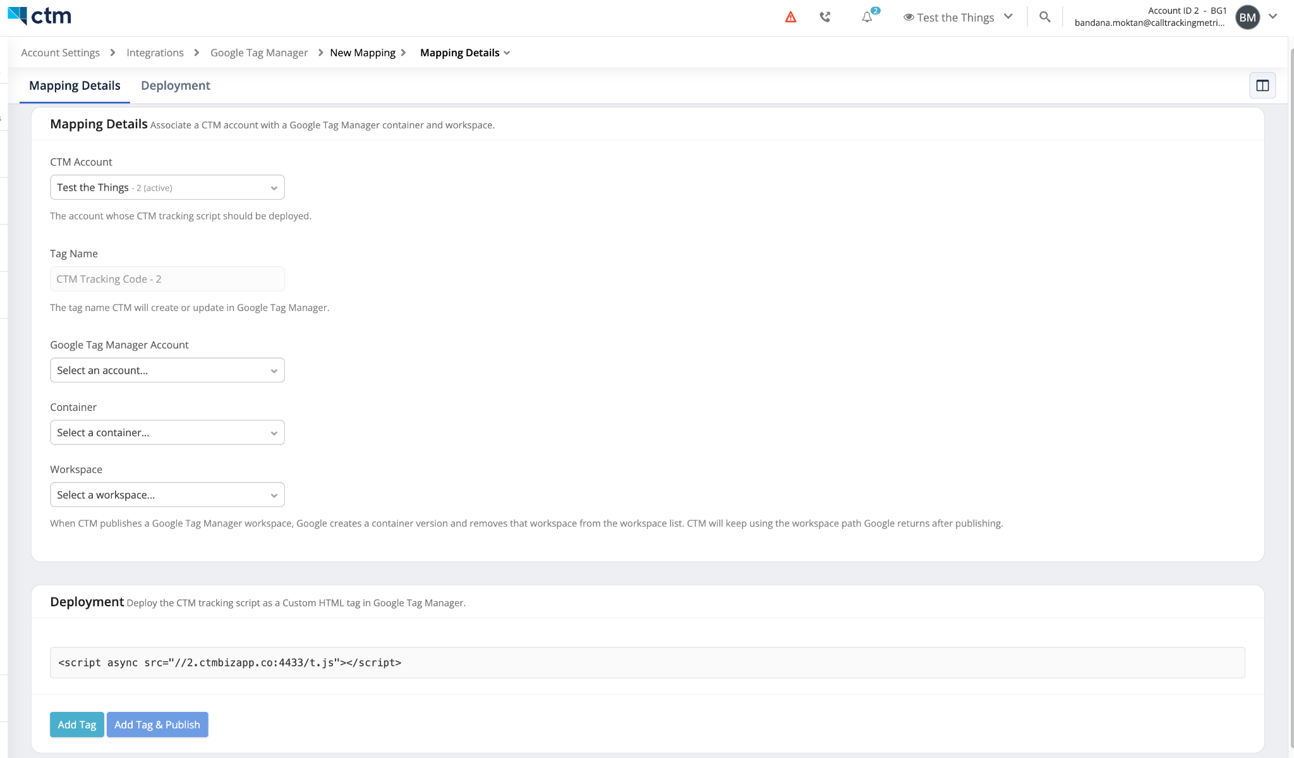
Task: Click the tracking script code box
Action: (648, 663)
